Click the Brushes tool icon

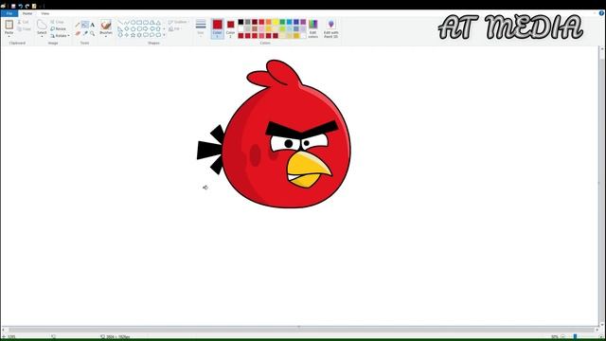click(106, 26)
